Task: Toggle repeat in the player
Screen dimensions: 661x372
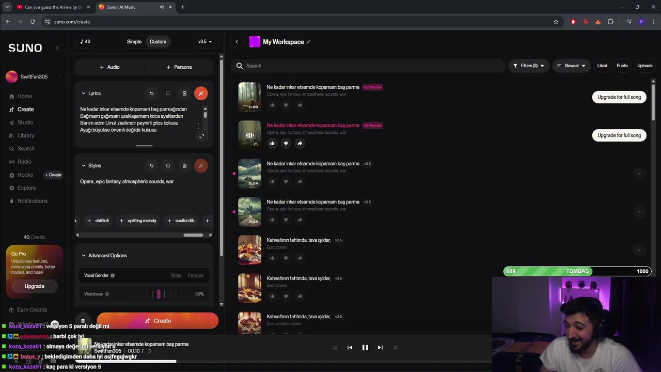Action: pos(395,348)
